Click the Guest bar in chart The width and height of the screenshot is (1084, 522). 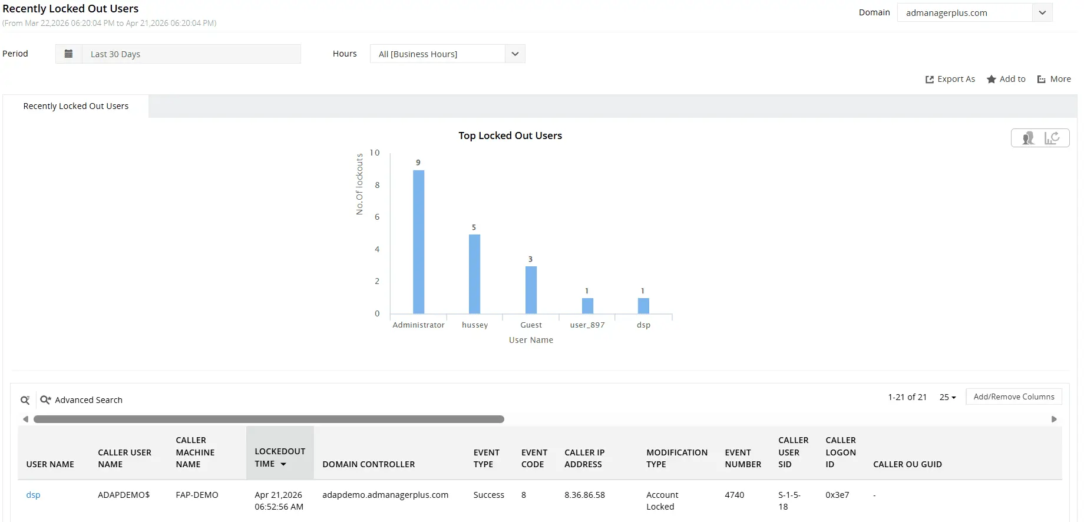point(531,290)
